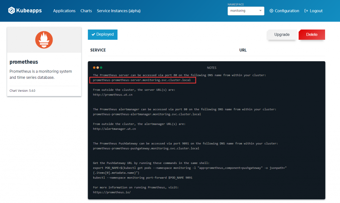Open the Configuration menu
340x203 pixels.
tap(284, 11)
